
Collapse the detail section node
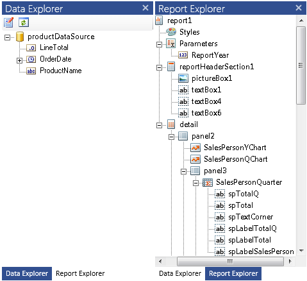tap(159, 125)
